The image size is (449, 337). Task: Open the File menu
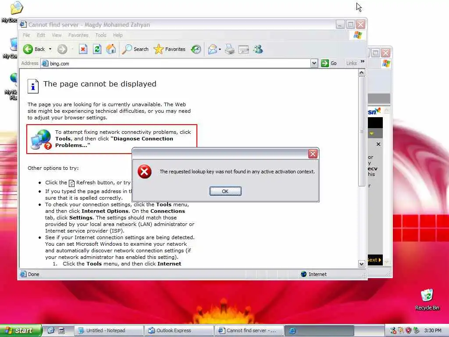click(x=26, y=35)
